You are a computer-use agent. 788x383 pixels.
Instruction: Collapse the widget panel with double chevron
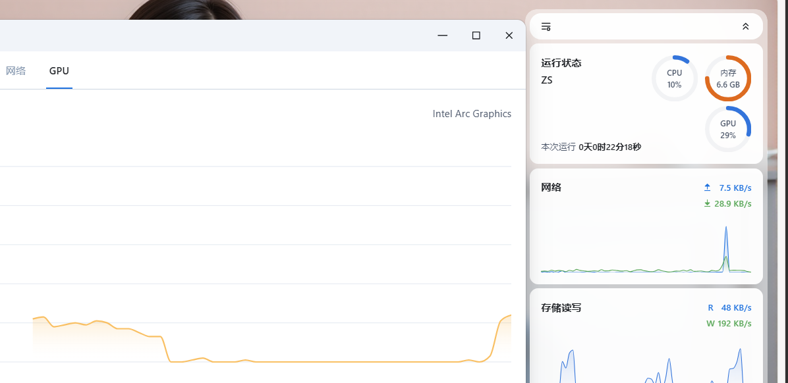tap(745, 26)
